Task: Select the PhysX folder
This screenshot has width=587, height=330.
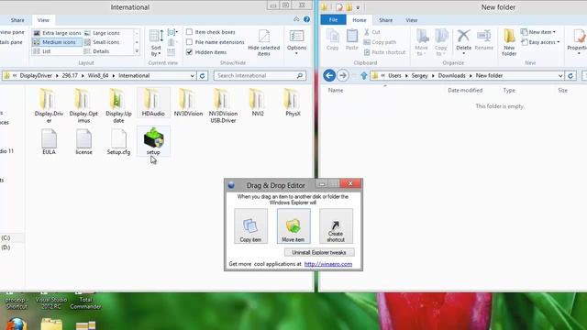Action: (x=293, y=103)
